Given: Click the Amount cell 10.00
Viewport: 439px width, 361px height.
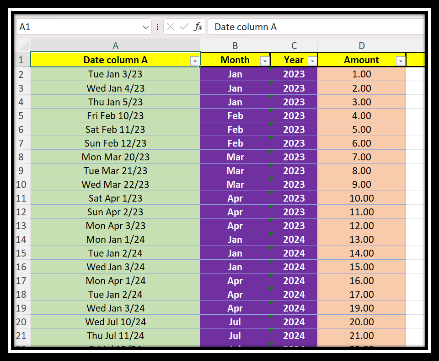Looking at the screenshot, I should [362, 198].
